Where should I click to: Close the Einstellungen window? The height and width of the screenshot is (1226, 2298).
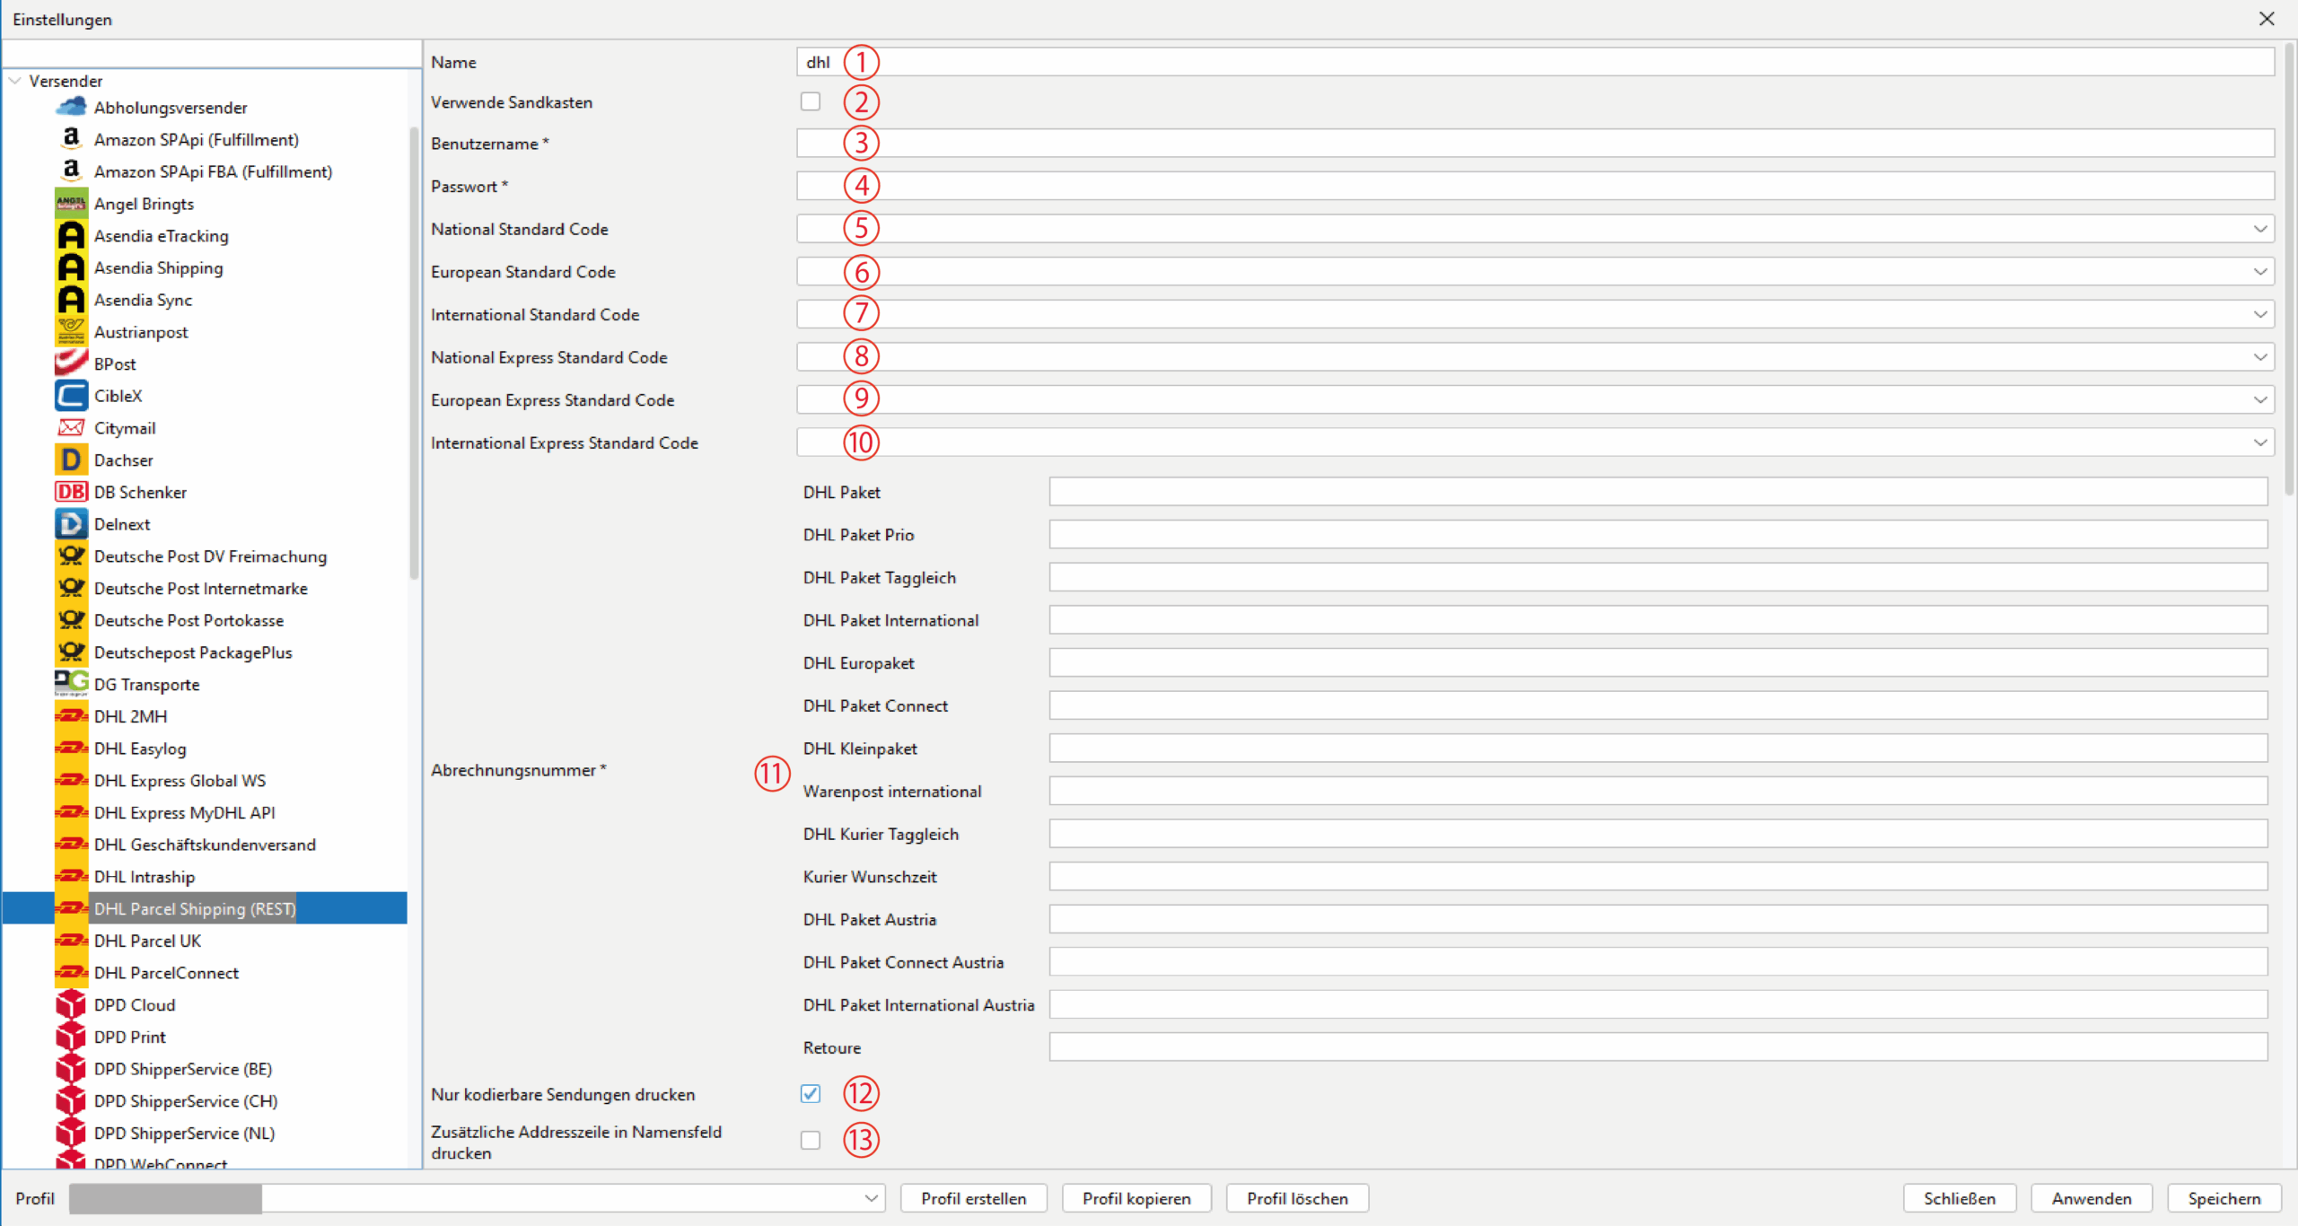[2267, 19]
